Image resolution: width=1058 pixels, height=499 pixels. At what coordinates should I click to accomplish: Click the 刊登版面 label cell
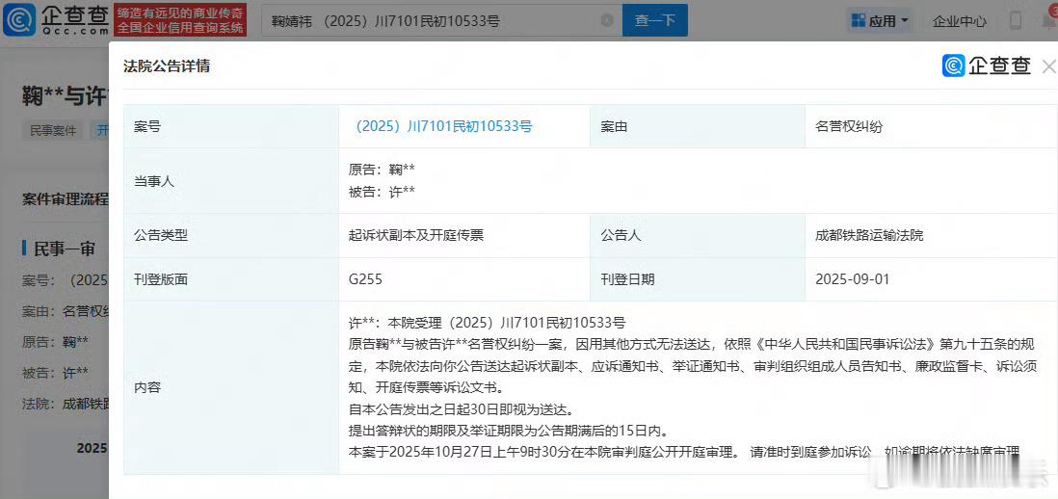(231, 279)
